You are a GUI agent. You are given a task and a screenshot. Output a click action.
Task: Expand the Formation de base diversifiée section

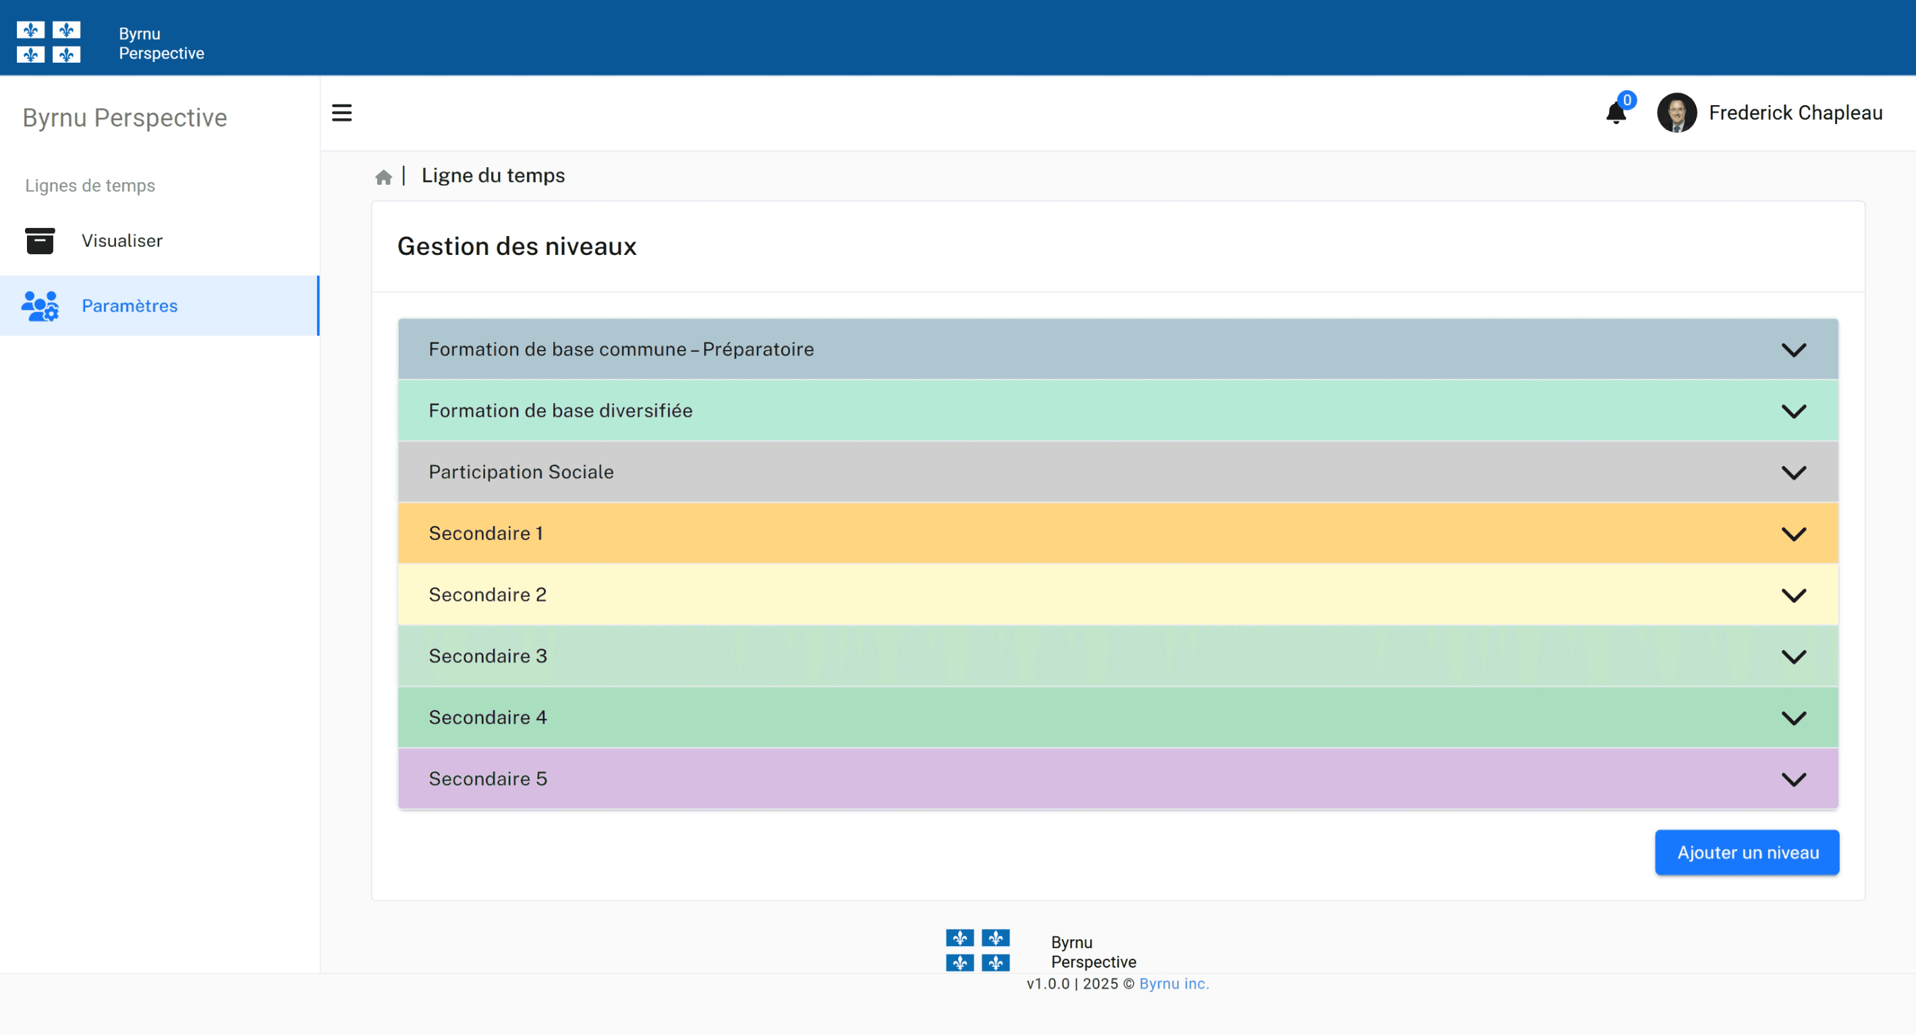pos(1795,410)
